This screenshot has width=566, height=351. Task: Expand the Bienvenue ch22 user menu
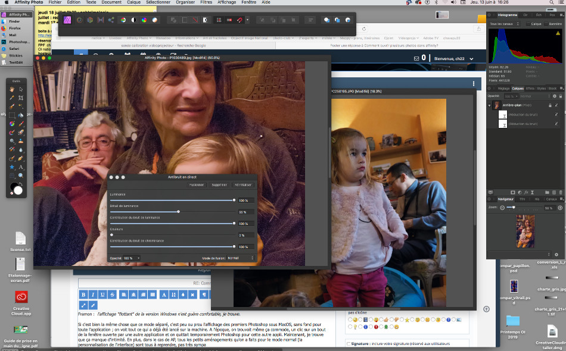471,59
